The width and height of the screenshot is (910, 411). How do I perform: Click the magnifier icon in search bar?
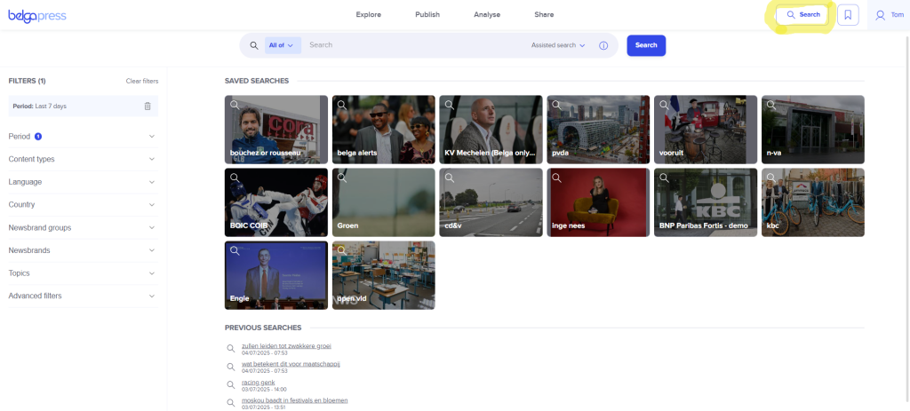(x=254, y=45)
